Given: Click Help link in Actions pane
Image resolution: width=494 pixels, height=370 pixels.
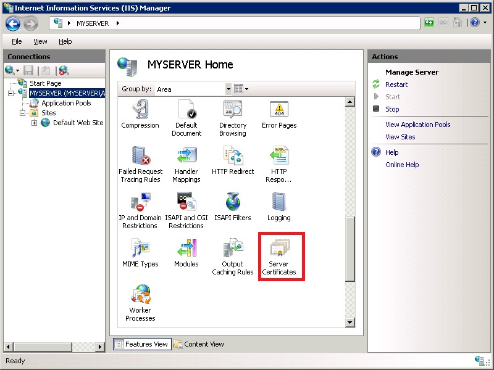Looking at the screenshot, I should [392, 152].
